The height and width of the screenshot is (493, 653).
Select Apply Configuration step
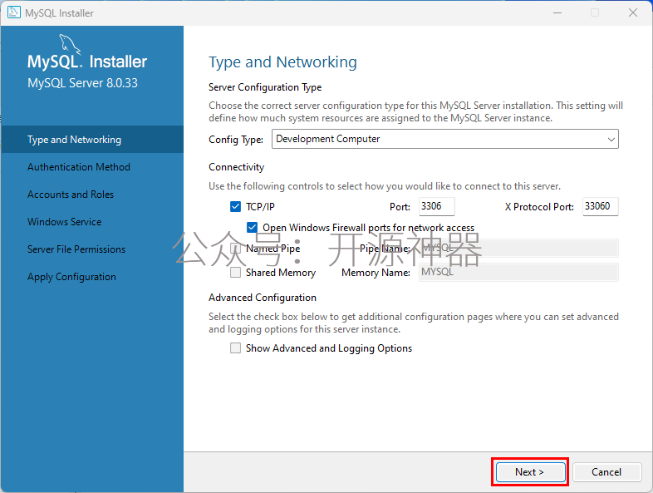pos(71,277)
